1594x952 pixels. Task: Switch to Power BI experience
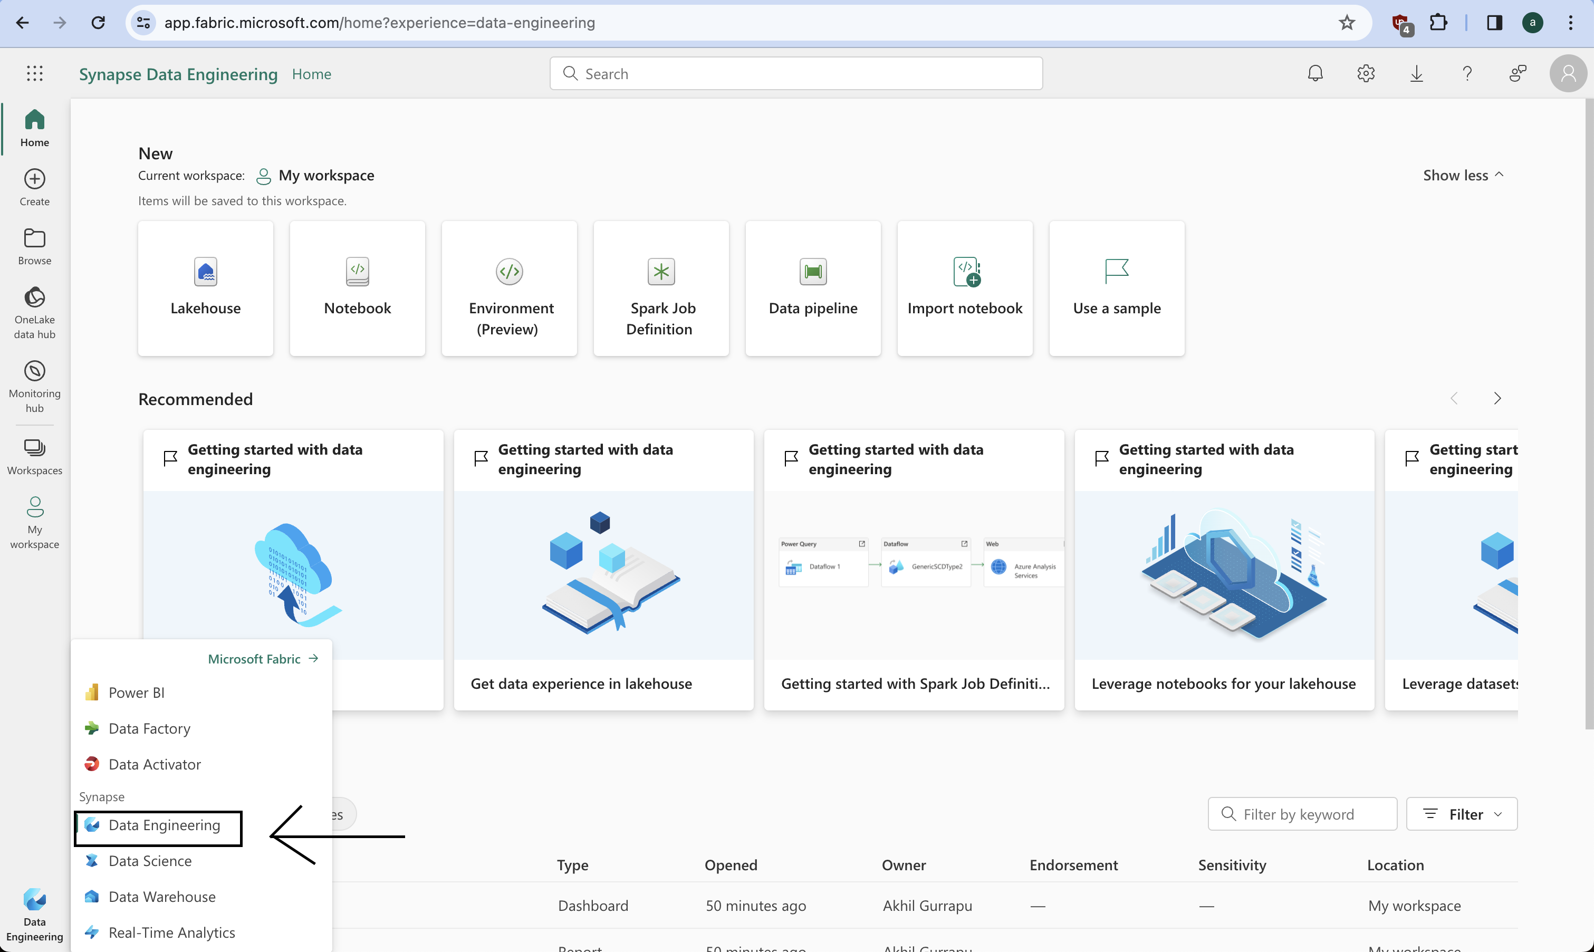[201, 693]
